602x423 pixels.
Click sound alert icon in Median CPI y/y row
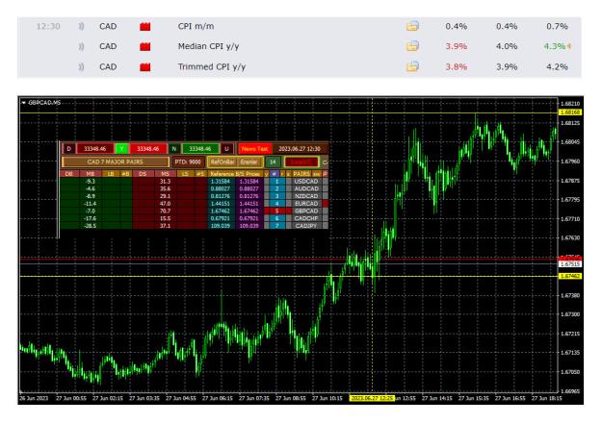click(81, 47)
